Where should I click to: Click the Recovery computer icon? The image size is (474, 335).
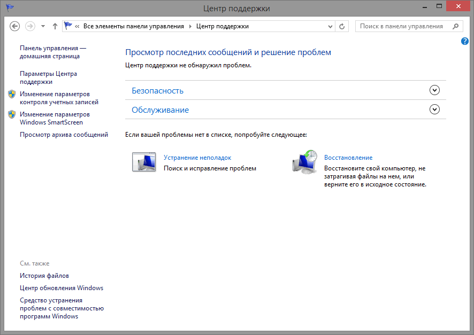[305, 162]
